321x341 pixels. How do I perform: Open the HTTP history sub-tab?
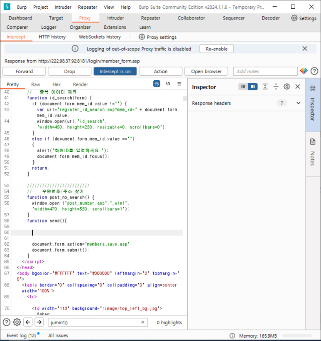point(52,37)
